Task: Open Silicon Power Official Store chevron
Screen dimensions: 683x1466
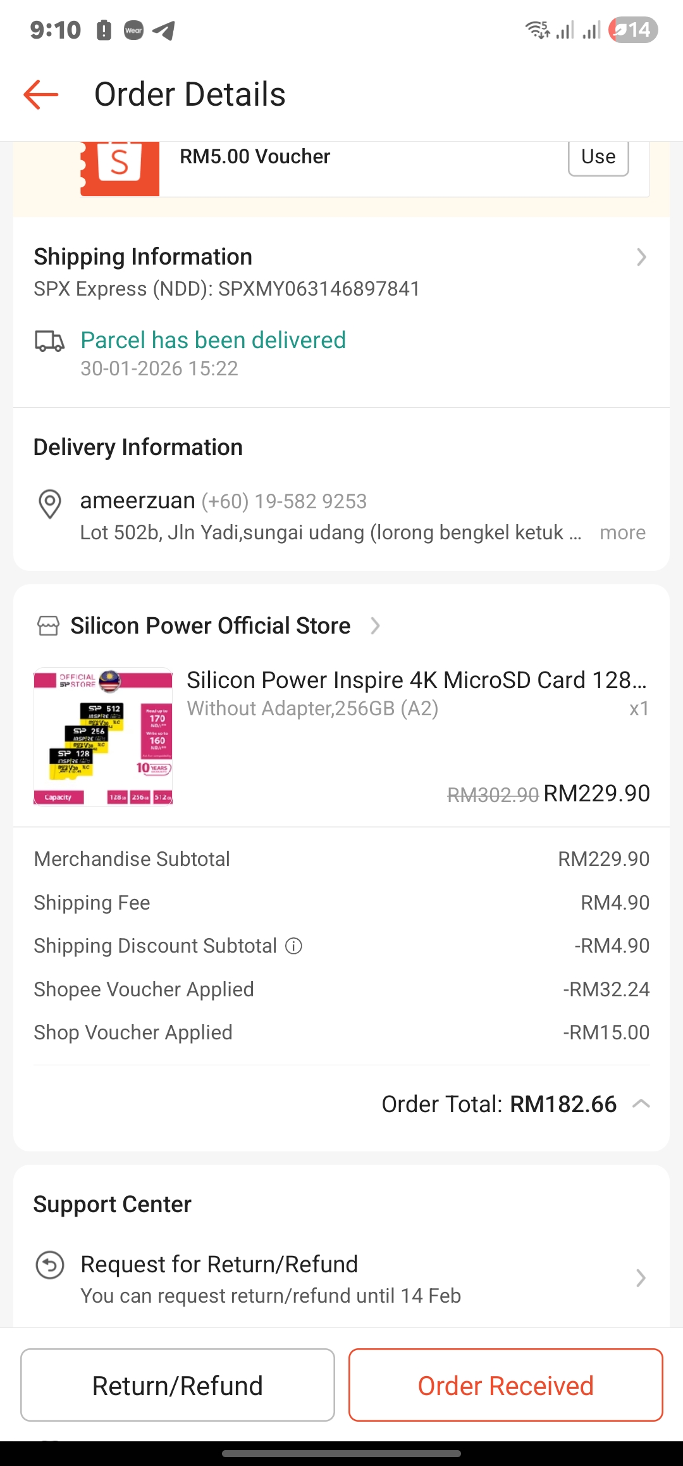Action: pyautogui.click(x=375, y=626)
